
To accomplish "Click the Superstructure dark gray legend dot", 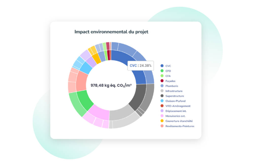I will pos(162,96).
